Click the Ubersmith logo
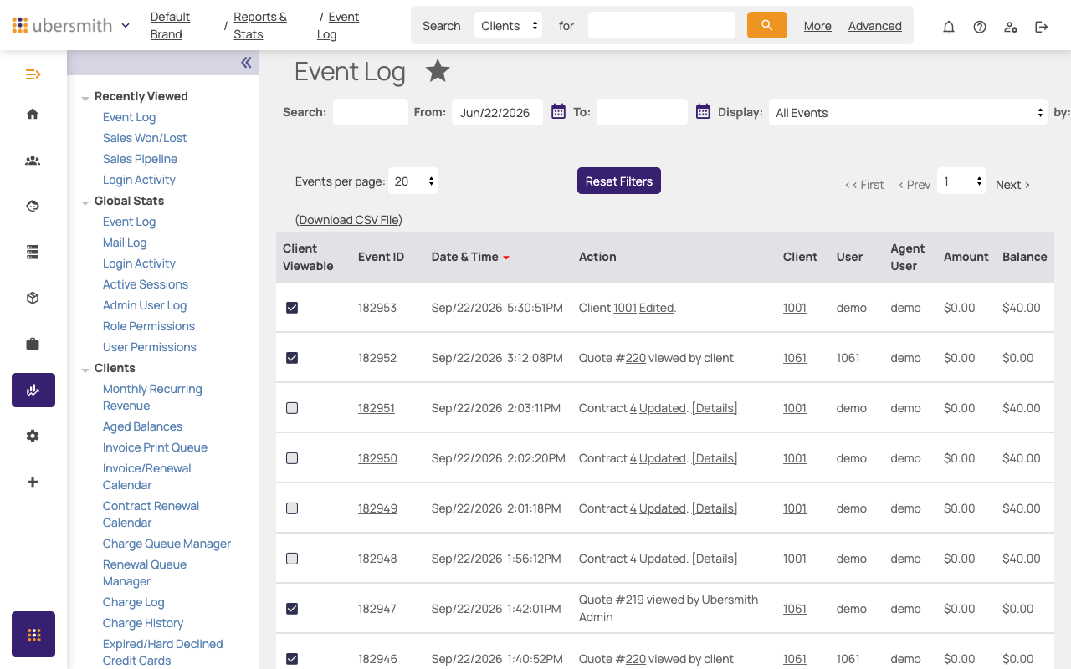This screenshot has height=669, width=1071. point(62,25)
